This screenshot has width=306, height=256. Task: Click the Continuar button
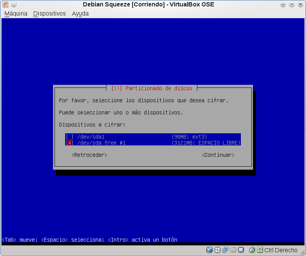[x=218, y=155]
